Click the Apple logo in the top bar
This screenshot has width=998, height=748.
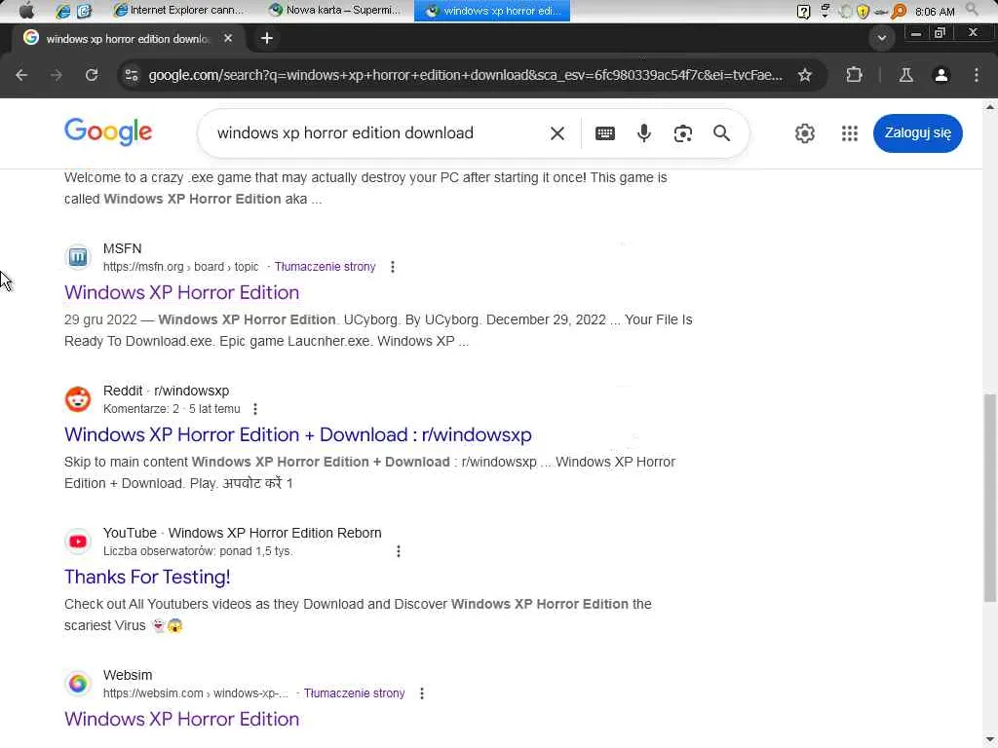pos(26,10)
